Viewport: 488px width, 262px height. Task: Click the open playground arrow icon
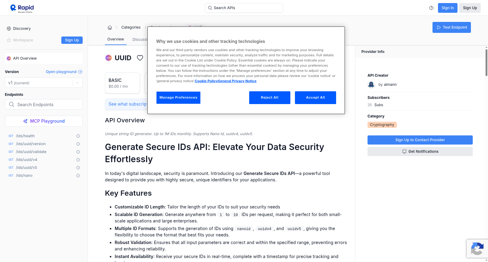(x=80, y=72)
